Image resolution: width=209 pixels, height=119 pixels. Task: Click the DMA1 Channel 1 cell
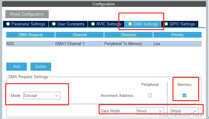80,44
